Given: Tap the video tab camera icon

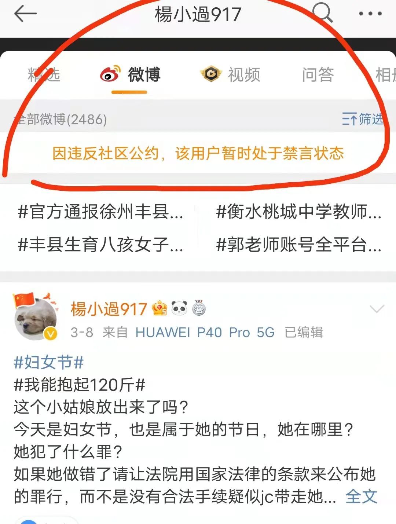Looking at the screenshot, I should (x=211, y=74).
